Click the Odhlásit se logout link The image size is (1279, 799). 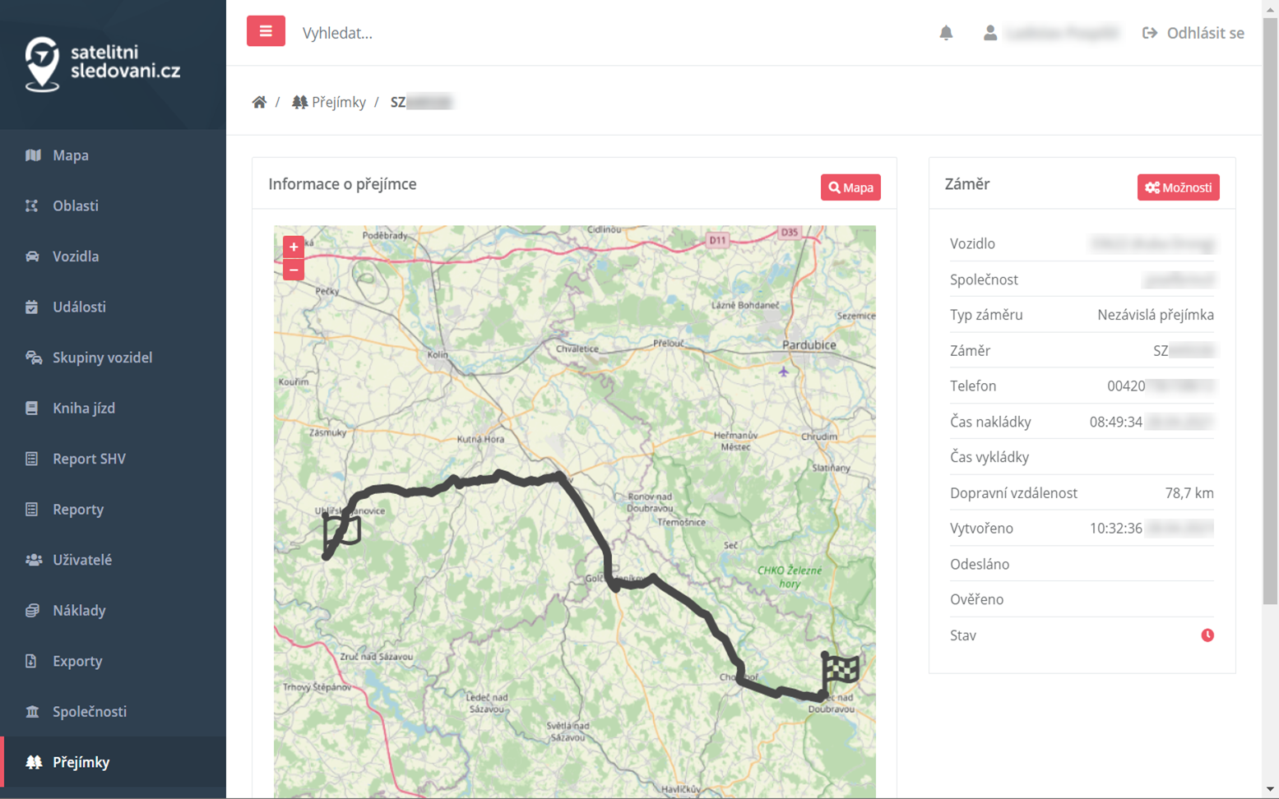(x=1193, y=33)
